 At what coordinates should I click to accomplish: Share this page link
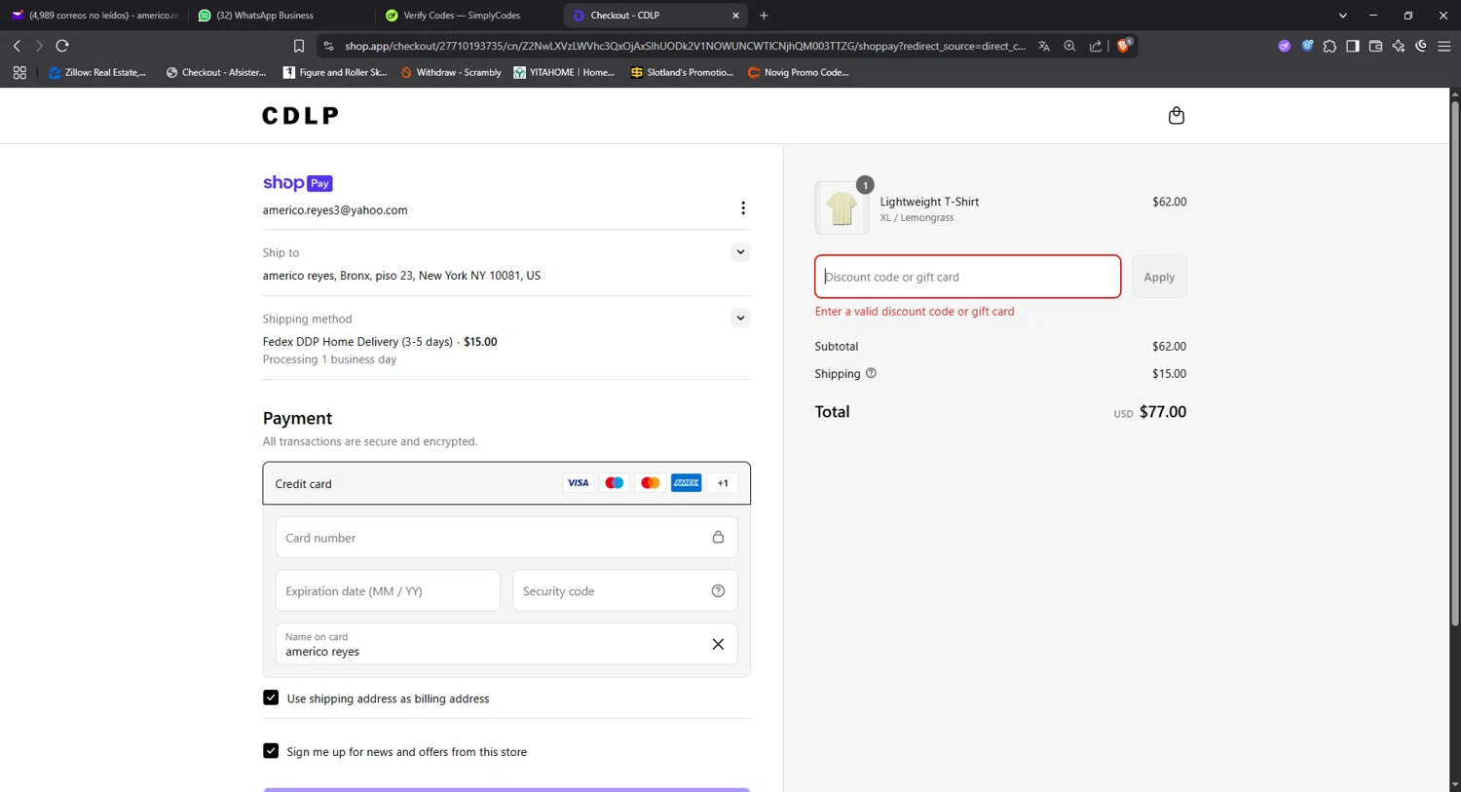pos(1095,46)
